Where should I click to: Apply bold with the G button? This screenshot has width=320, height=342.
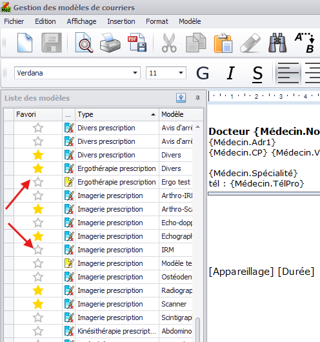coord(203,73)
